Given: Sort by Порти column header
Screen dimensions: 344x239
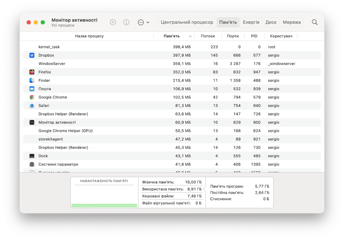Looking at the screenshot, I should pyautogui.click(x=233, y=36).
